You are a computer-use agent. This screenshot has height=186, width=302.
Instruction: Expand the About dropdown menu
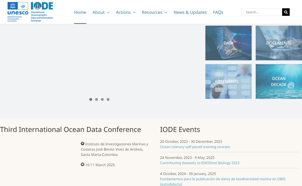(x=101, y=12)
